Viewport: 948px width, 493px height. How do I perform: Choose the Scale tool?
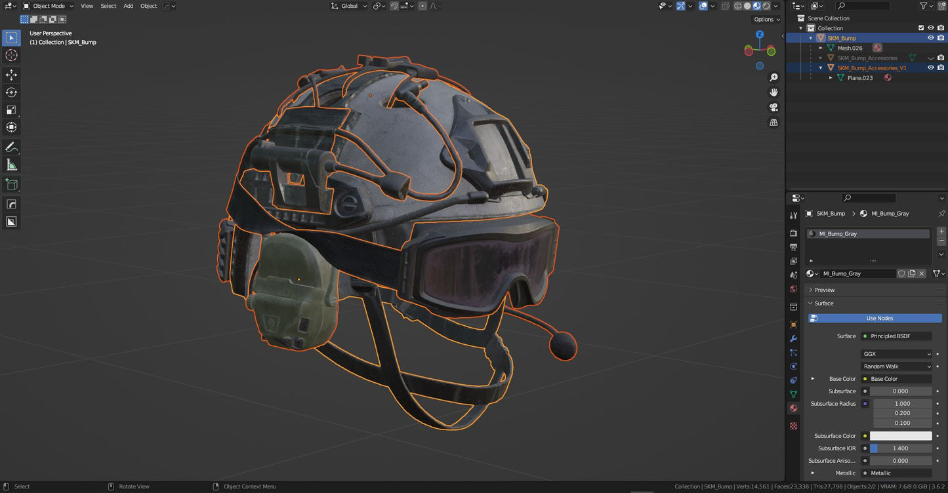(x=11, y=109)
